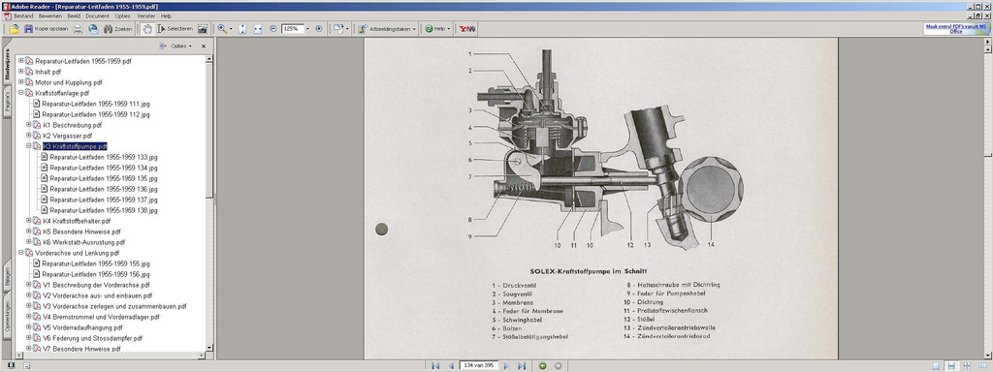Image resolution: width=993 pixels, height=372 pixels.
Task: Select V4 Bremstrommel und Vorderradlager.pdf bookmark
Action: pos(101,317)
